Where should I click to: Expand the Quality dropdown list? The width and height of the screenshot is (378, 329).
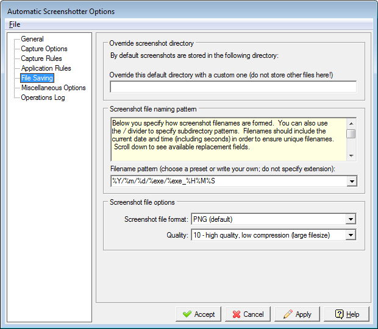tap(351, 235)
